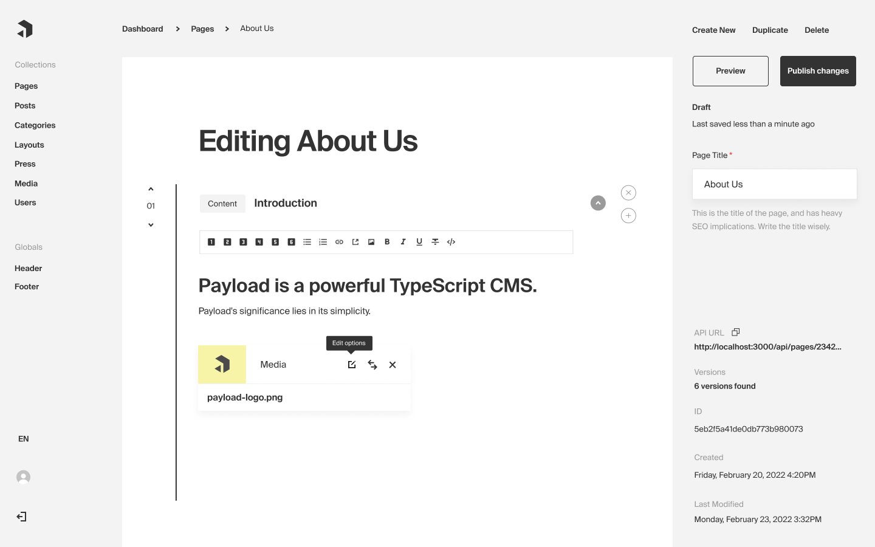Go to Dashboard breadcrumb
This screenshot has width=875, height=547.
pos(143,29)
